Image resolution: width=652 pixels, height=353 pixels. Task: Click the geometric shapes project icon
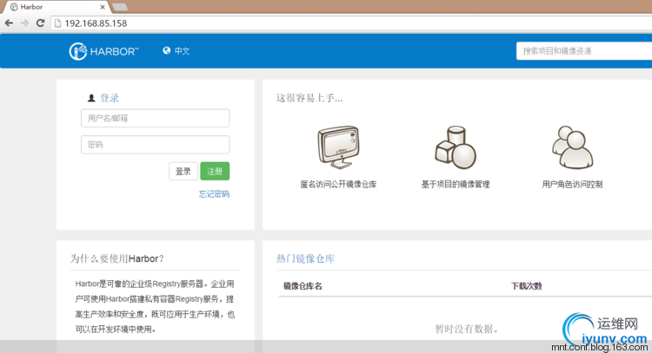(456, 147)
